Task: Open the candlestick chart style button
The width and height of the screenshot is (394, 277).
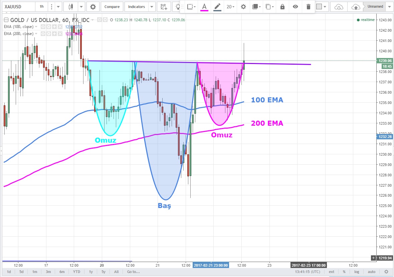Action: tap(70, 7)
